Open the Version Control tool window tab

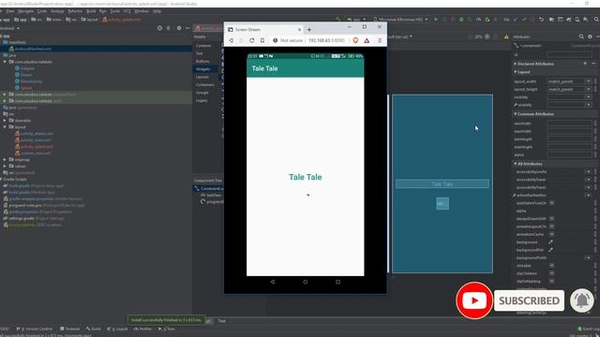click(x=35, y=329)
